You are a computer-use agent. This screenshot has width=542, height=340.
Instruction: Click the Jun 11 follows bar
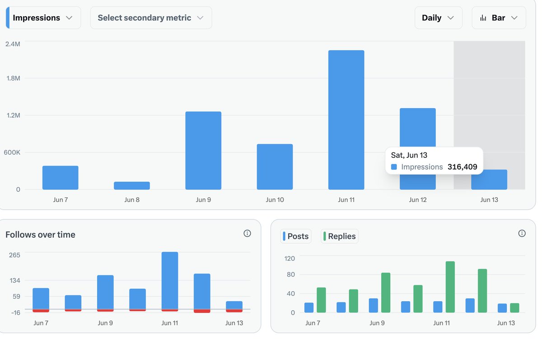170,280
